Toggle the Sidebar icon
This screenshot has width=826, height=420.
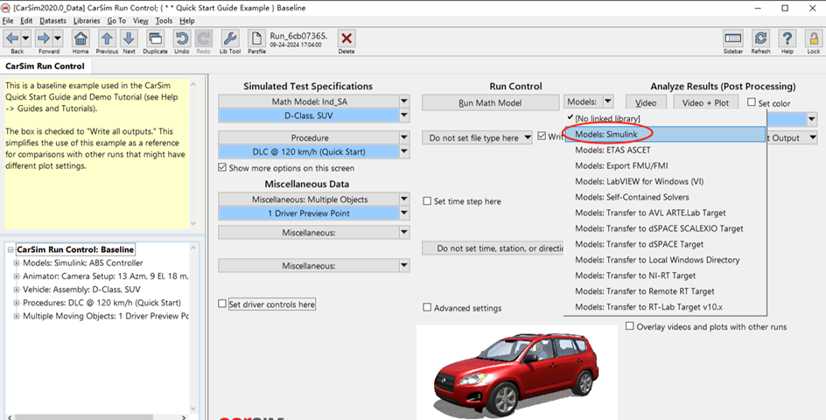point(732,38)
